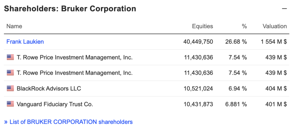Click the % column header

pyautogui.click(x=244, y=26)
